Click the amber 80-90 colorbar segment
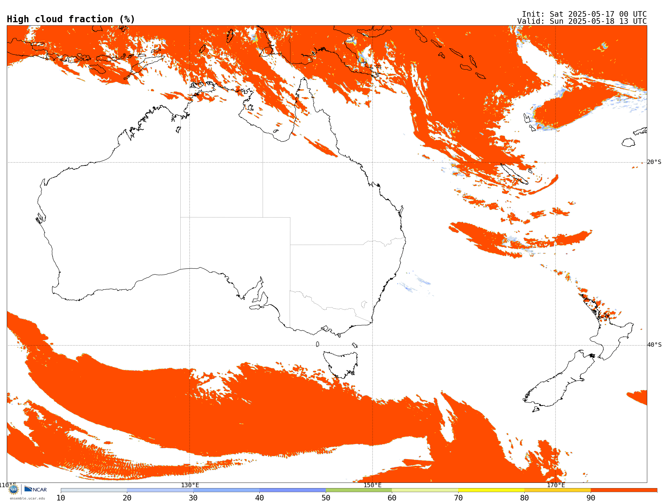This screenshot has width=667, height=502. (x=557, y=490)
